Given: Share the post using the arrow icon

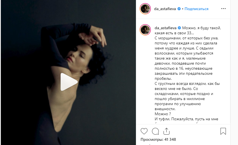Looking at the screenshot, I should [x=166, y=131].
